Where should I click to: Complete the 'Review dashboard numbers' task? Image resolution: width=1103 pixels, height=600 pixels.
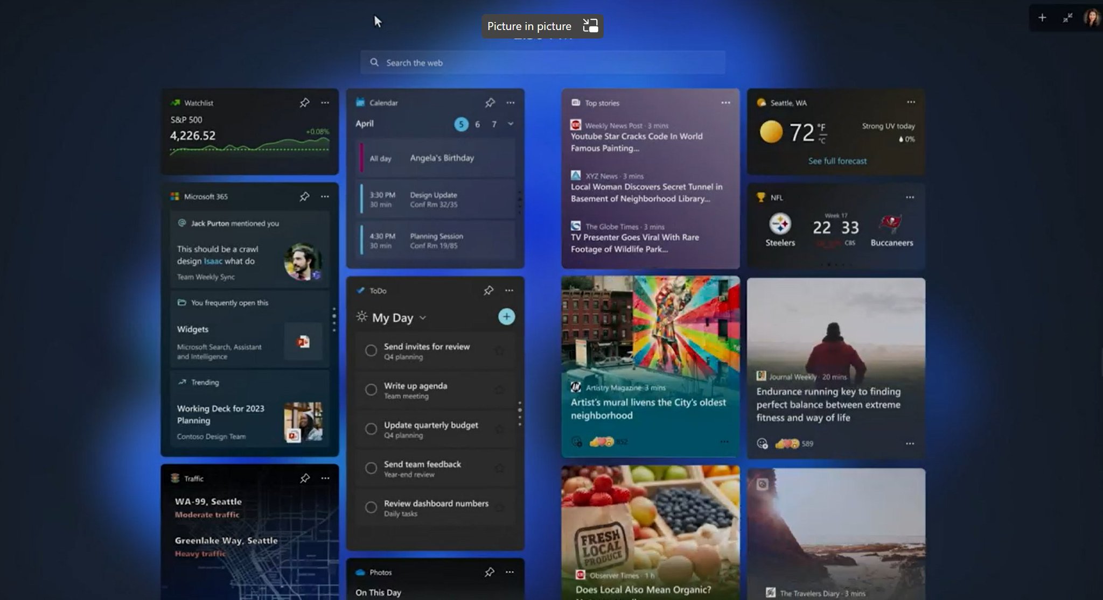tap(371, 507)
